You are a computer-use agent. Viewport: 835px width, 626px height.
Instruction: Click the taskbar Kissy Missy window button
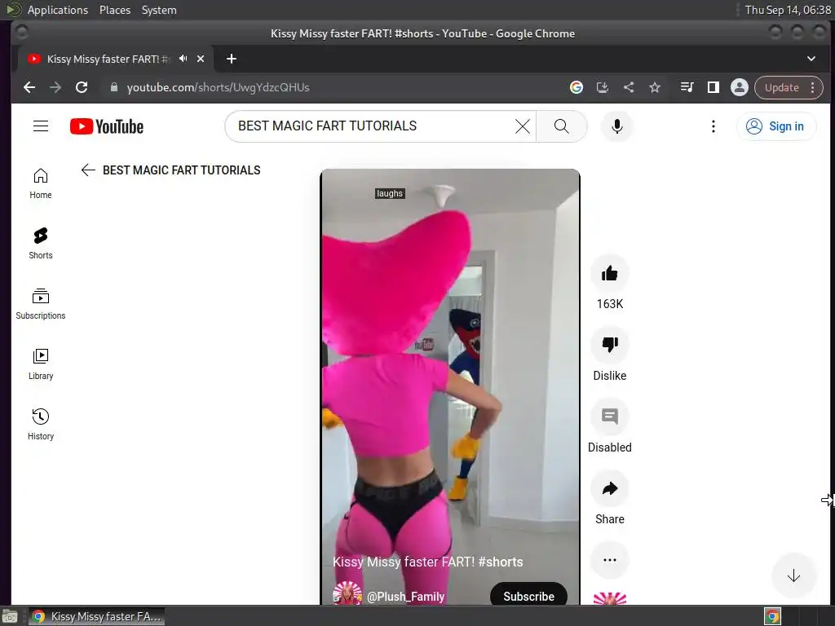pyautogui.click(x=96, y=616)
